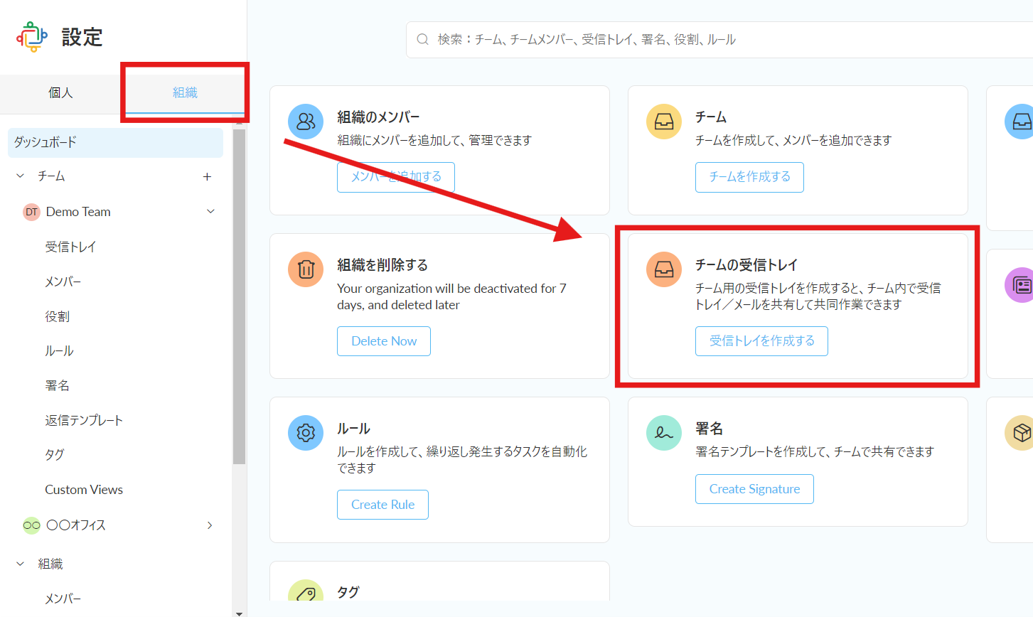Expand the 〇〇オフィス team chevron

210,525
